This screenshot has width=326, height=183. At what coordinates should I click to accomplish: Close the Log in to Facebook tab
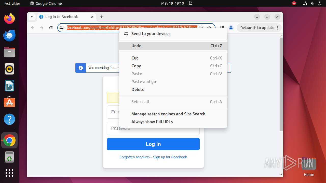[92, 17]
